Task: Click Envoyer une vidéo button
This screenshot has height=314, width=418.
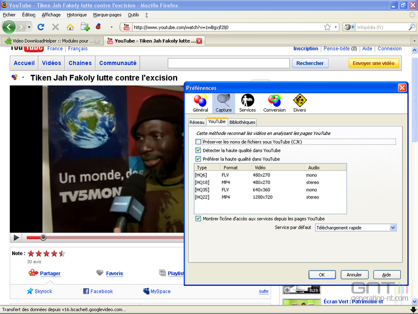Action: (373, 63)
